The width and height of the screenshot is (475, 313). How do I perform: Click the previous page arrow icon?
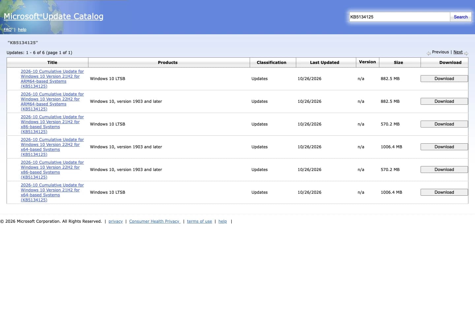(x=428, y=53)
